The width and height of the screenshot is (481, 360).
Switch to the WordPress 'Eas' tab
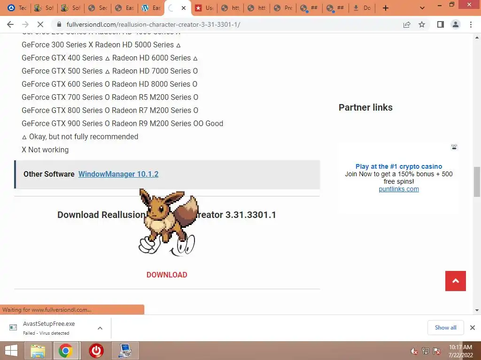point(151,8)
